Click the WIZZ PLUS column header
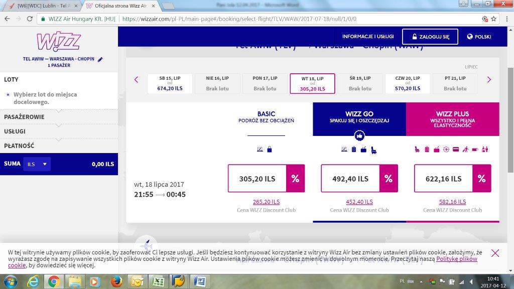Image resolution: width=514 pixels, height=289 pixels. click(452, 118)
